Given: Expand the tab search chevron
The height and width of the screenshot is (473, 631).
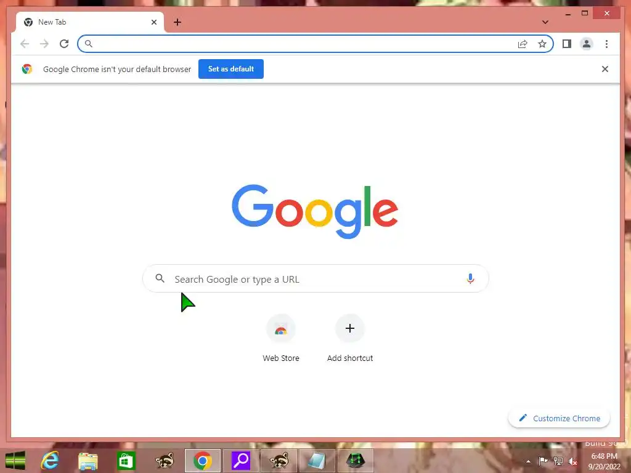Looking at the screenshot, I should tap(545, 22).
